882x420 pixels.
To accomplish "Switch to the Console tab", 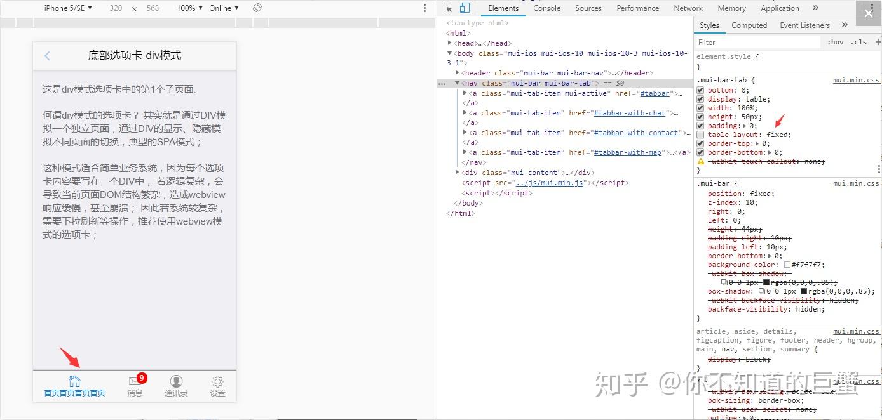I will [x=548, y=8].
